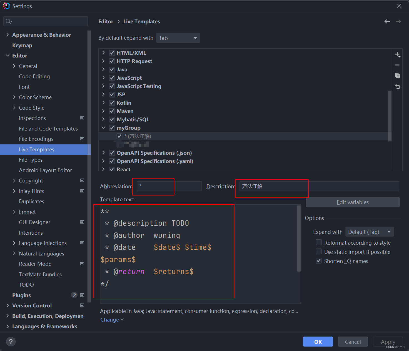Click the duplicate template icon
409x351 pixels.
coord(397,76)
